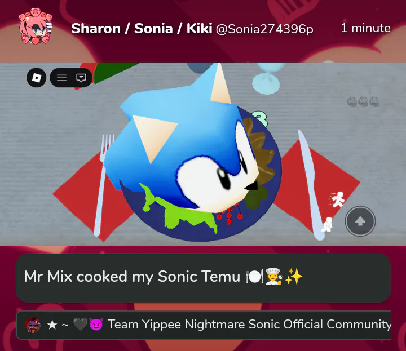This screenshot has height=351, width=406.
Task: Tap the jump arrow button
Action: 360,221
